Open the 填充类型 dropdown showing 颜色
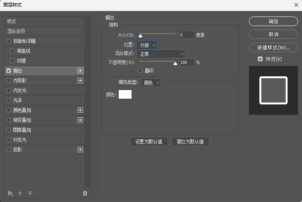The width and height of the screenshot is (302, 202). pyautogui.click(x=150, y=83)
